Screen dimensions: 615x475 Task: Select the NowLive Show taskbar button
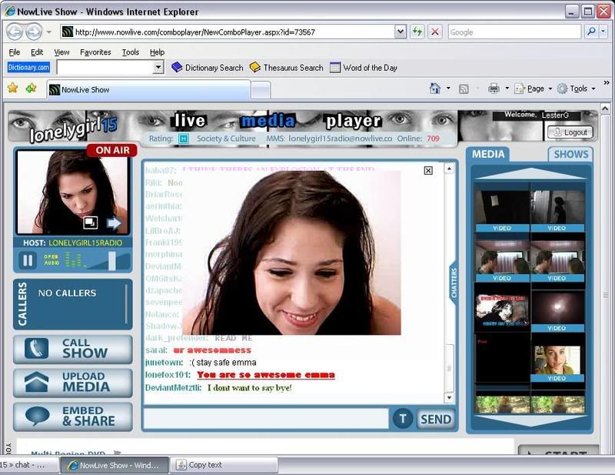click(x=115, y=465)
